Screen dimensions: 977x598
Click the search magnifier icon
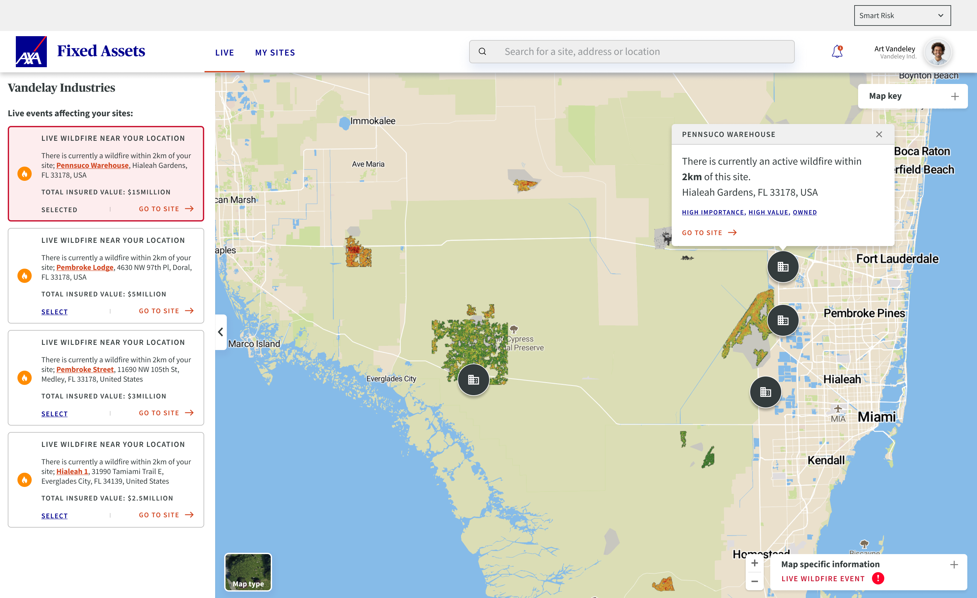482,52
